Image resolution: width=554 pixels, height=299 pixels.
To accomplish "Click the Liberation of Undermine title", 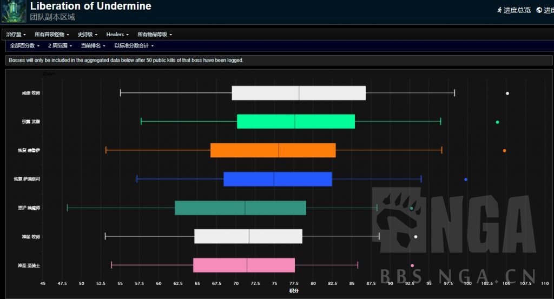I will (90, 6).
